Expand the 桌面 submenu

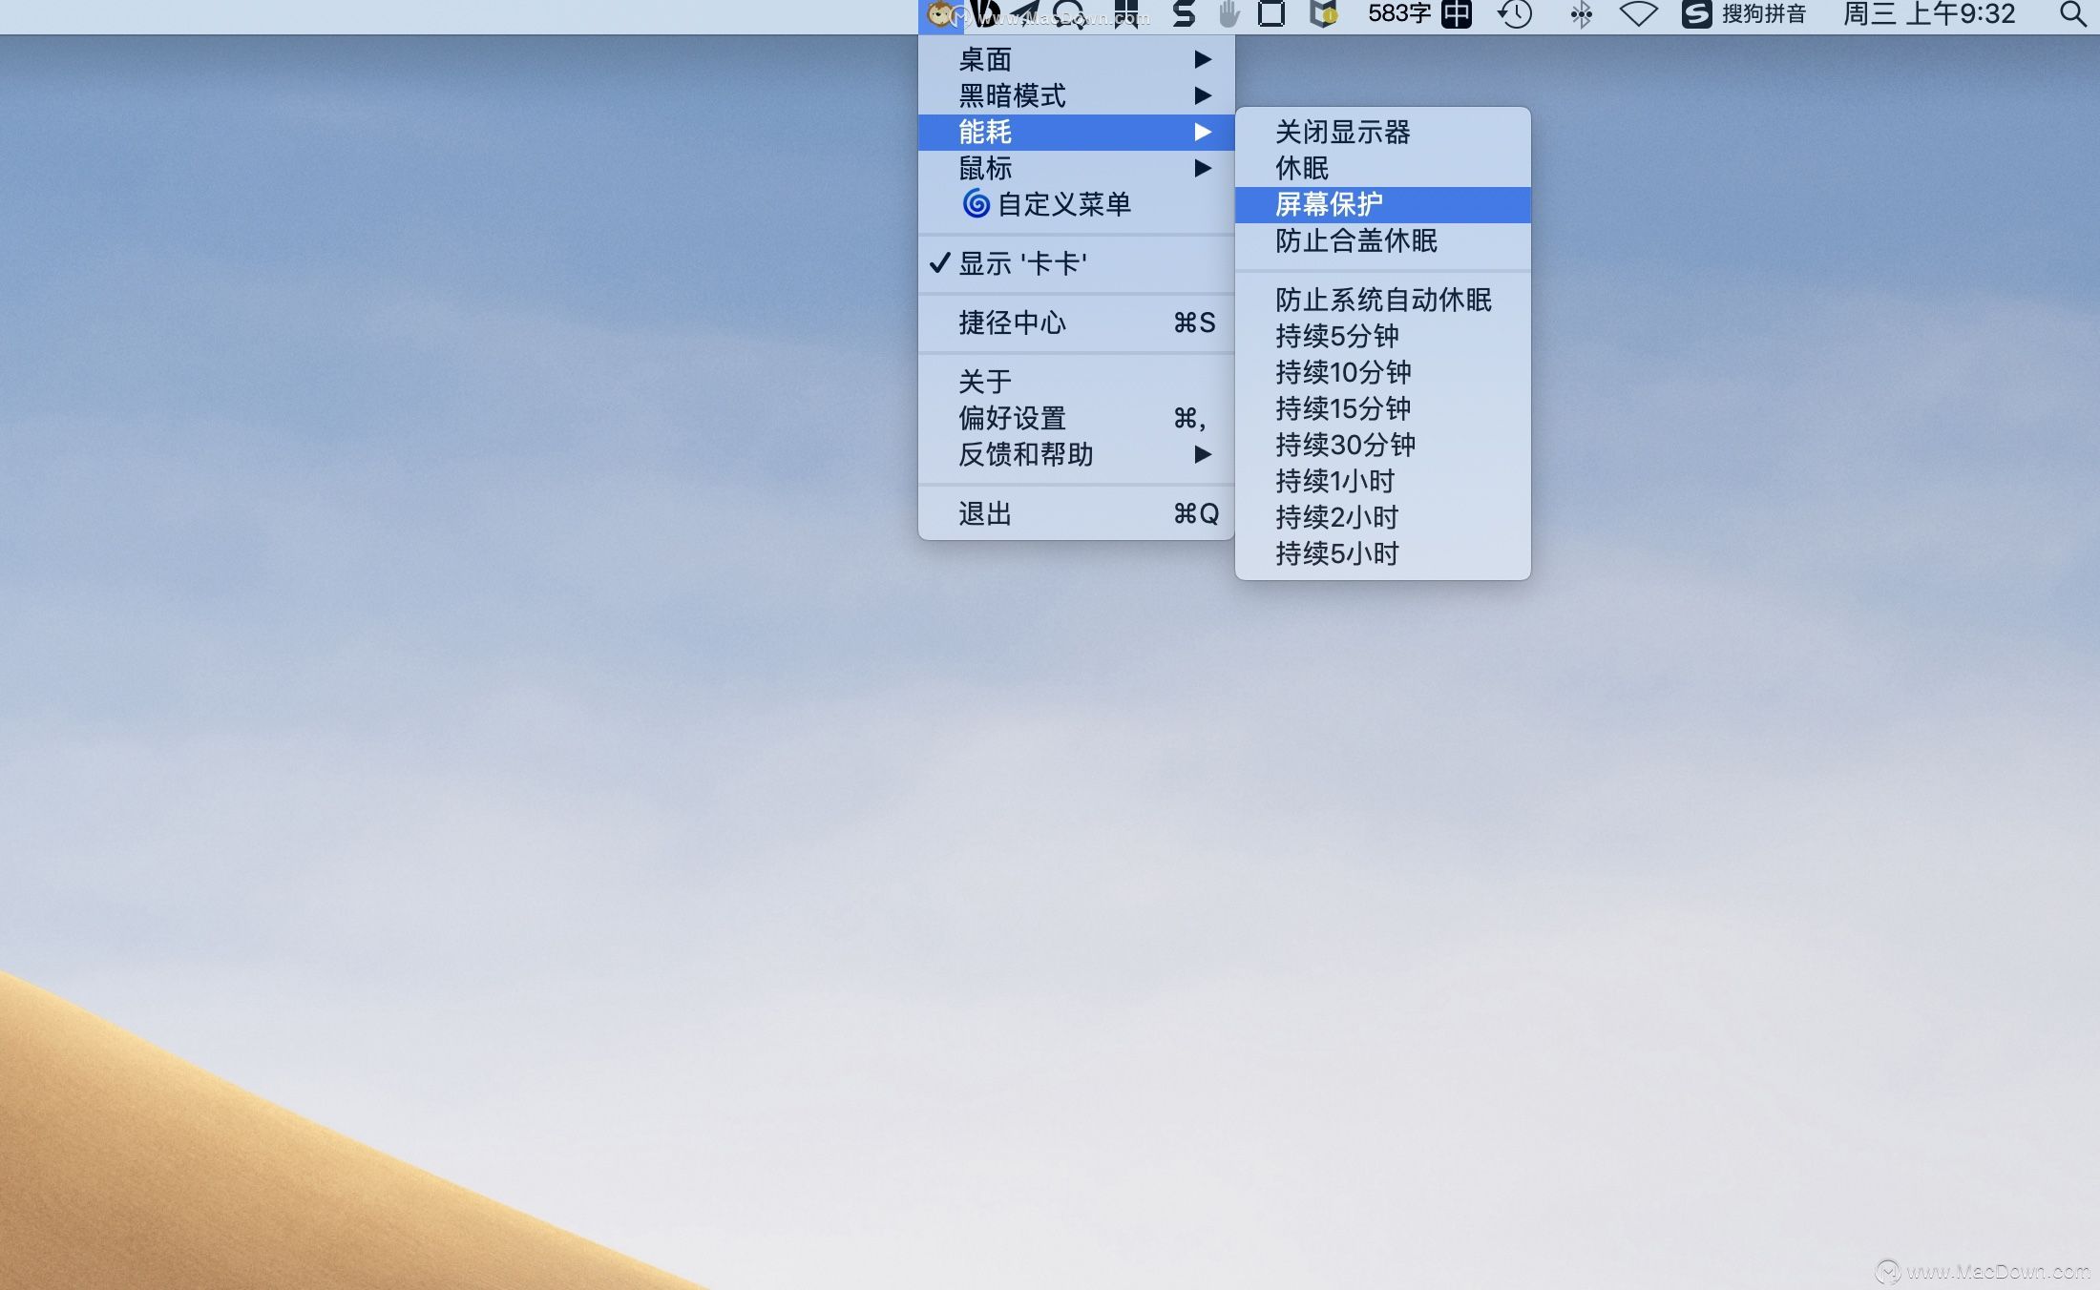coord(985,59)
